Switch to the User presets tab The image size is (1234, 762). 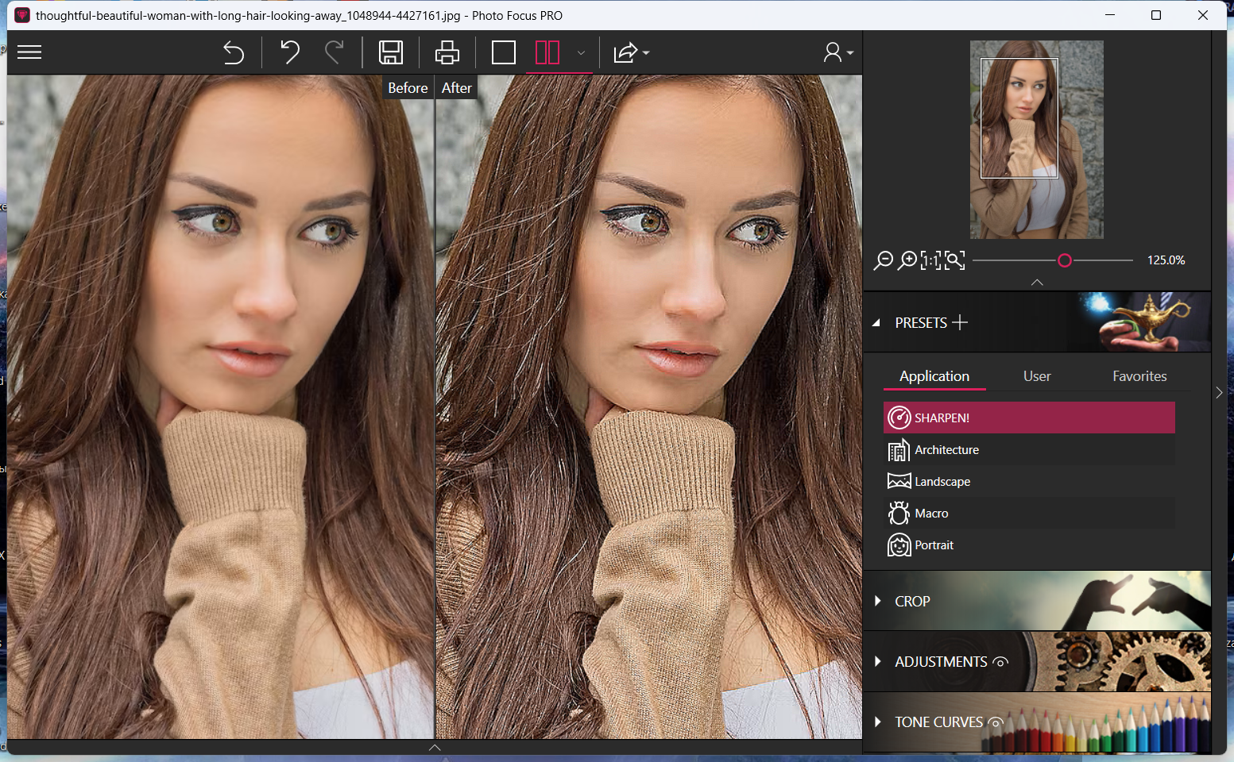click(1037, 376)
